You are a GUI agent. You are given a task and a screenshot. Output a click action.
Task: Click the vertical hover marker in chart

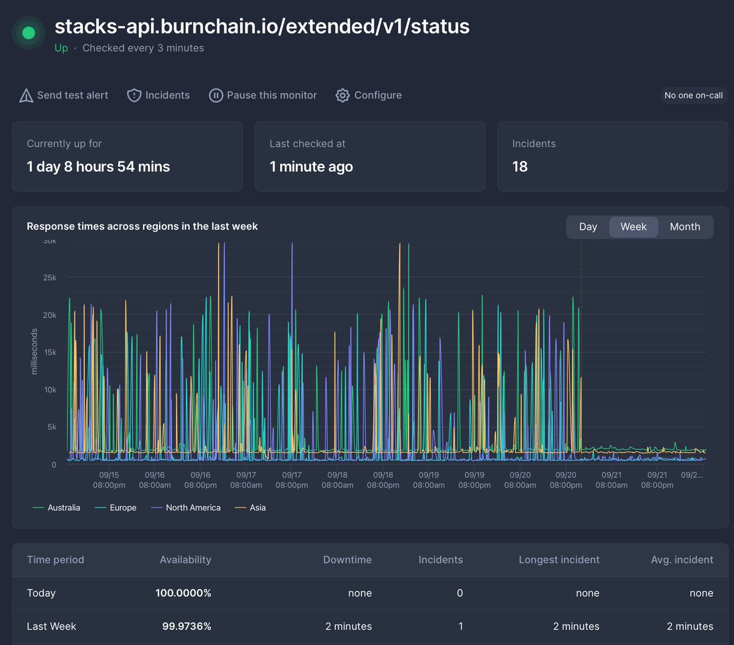coord(581,352)
